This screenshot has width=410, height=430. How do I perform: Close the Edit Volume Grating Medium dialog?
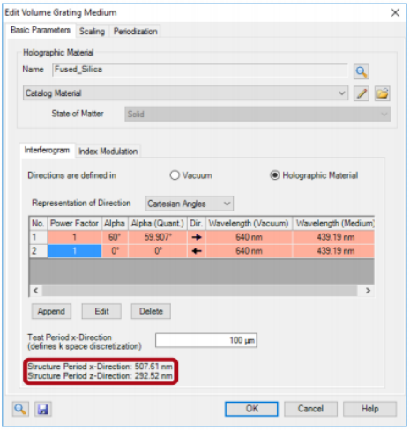point(395,12)
